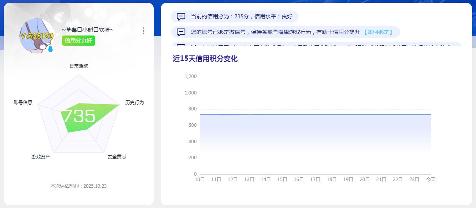Click the 22日 x-axis label
The width and height of the screenshot is (476, 208).
(398, 179)
